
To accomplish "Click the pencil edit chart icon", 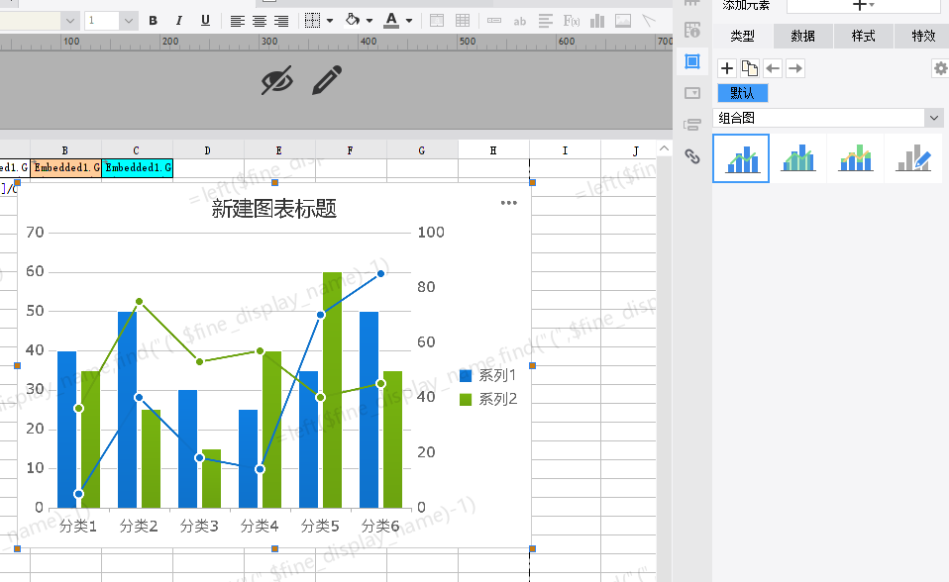I will tap(327, 80).
